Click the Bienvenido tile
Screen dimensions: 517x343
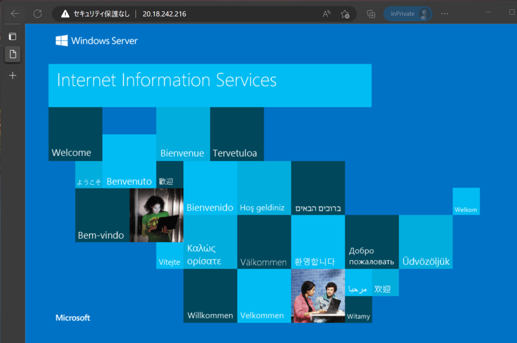[210, 188]
